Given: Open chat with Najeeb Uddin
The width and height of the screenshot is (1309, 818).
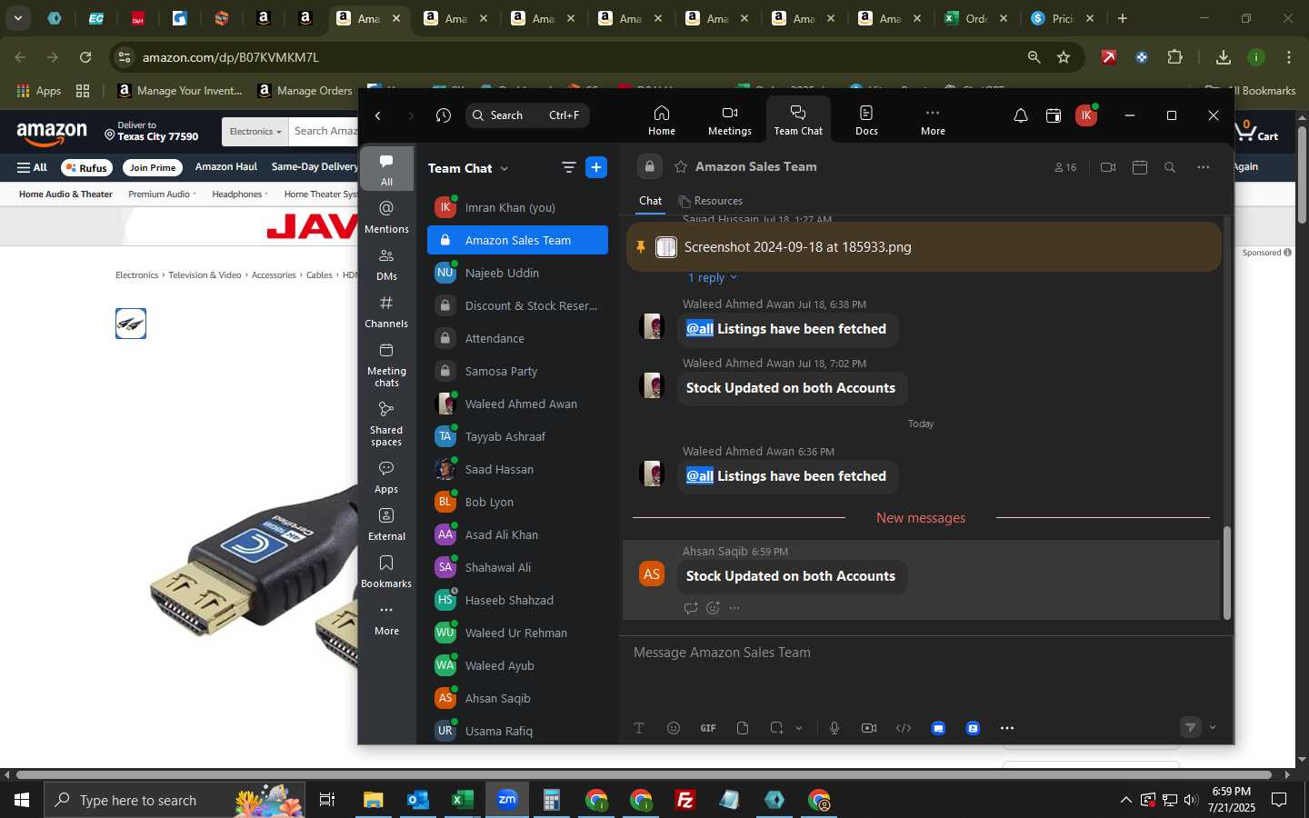Looking at the screenshot, I should pyautogui.click(x=517, y=273).
